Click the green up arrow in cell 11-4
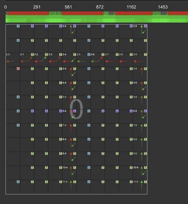Image resolution: width=188 pixels, height=204 pixels. point(71,184)
